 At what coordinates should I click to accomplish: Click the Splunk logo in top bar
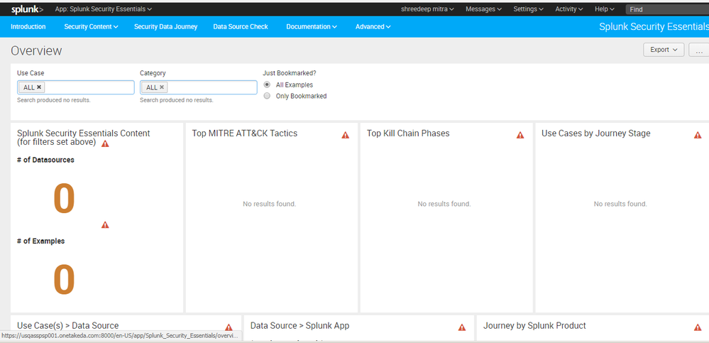click(x=27, y=9)
